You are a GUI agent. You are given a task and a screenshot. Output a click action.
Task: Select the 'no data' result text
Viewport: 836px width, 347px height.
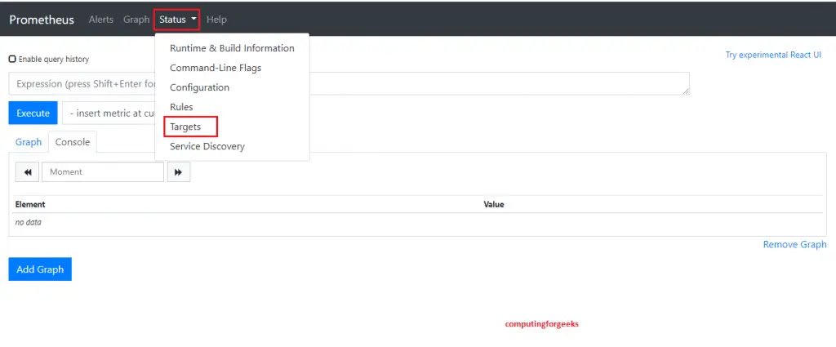click(29, 222)
